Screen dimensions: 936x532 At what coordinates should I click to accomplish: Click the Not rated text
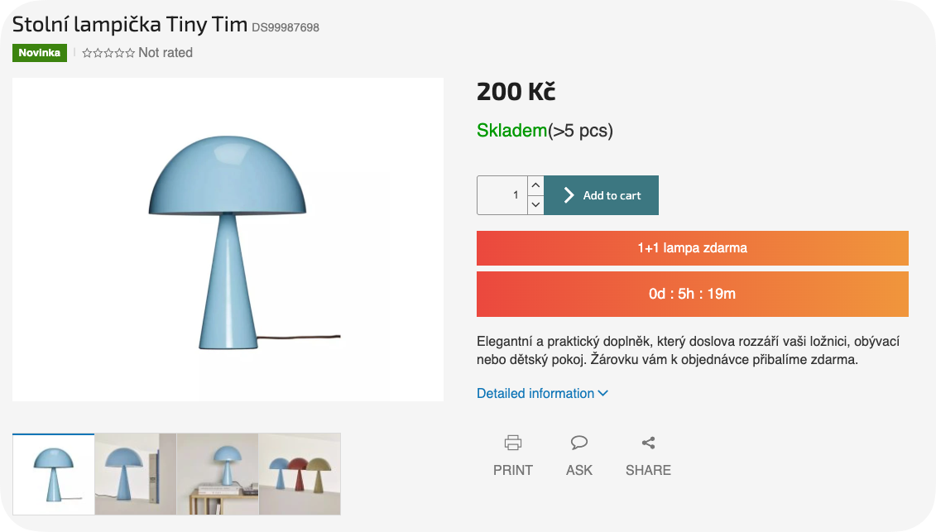166,53
